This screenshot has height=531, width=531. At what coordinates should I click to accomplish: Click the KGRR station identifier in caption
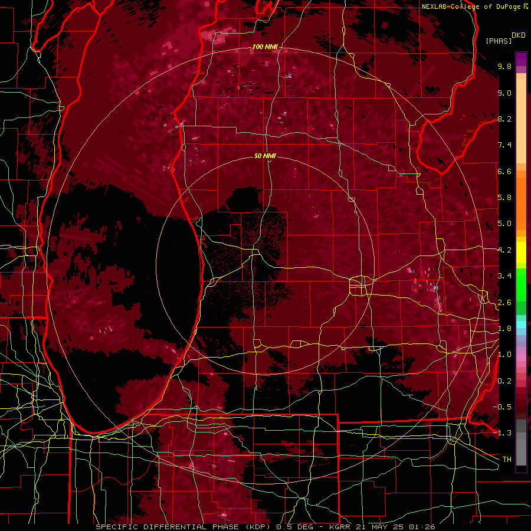click(341, 527)
